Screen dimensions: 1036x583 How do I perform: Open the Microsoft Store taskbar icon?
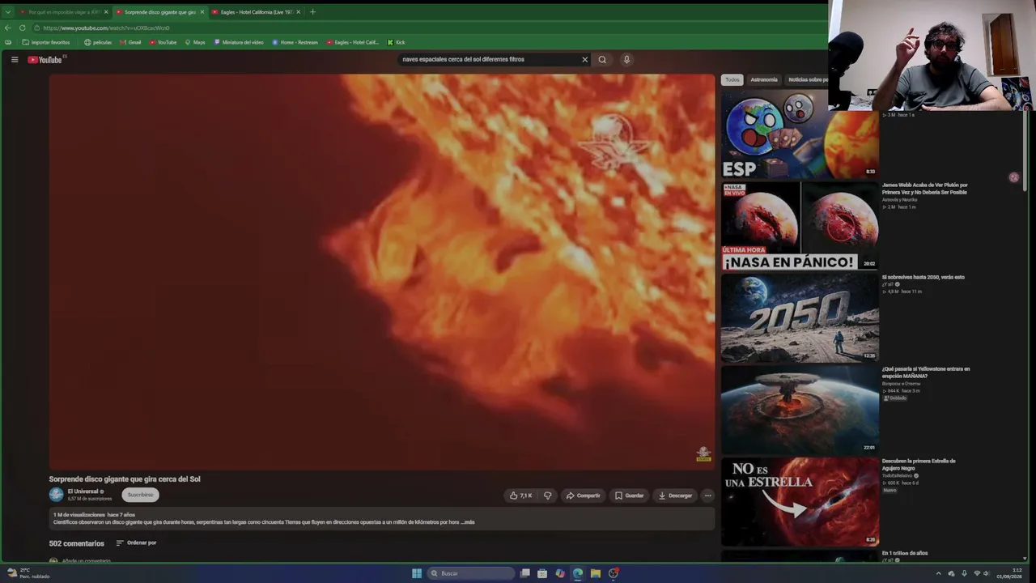[x=542, y=573]
